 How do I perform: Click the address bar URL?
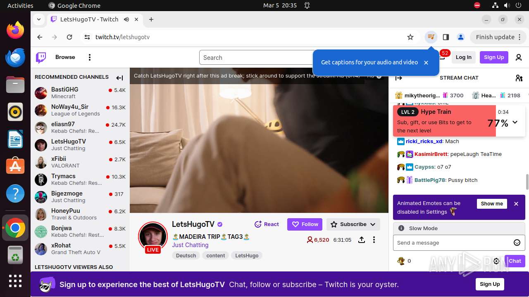[122, 37]
